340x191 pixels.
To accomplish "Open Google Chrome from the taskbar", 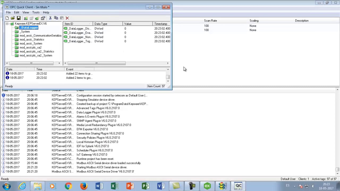I will 68,186.
